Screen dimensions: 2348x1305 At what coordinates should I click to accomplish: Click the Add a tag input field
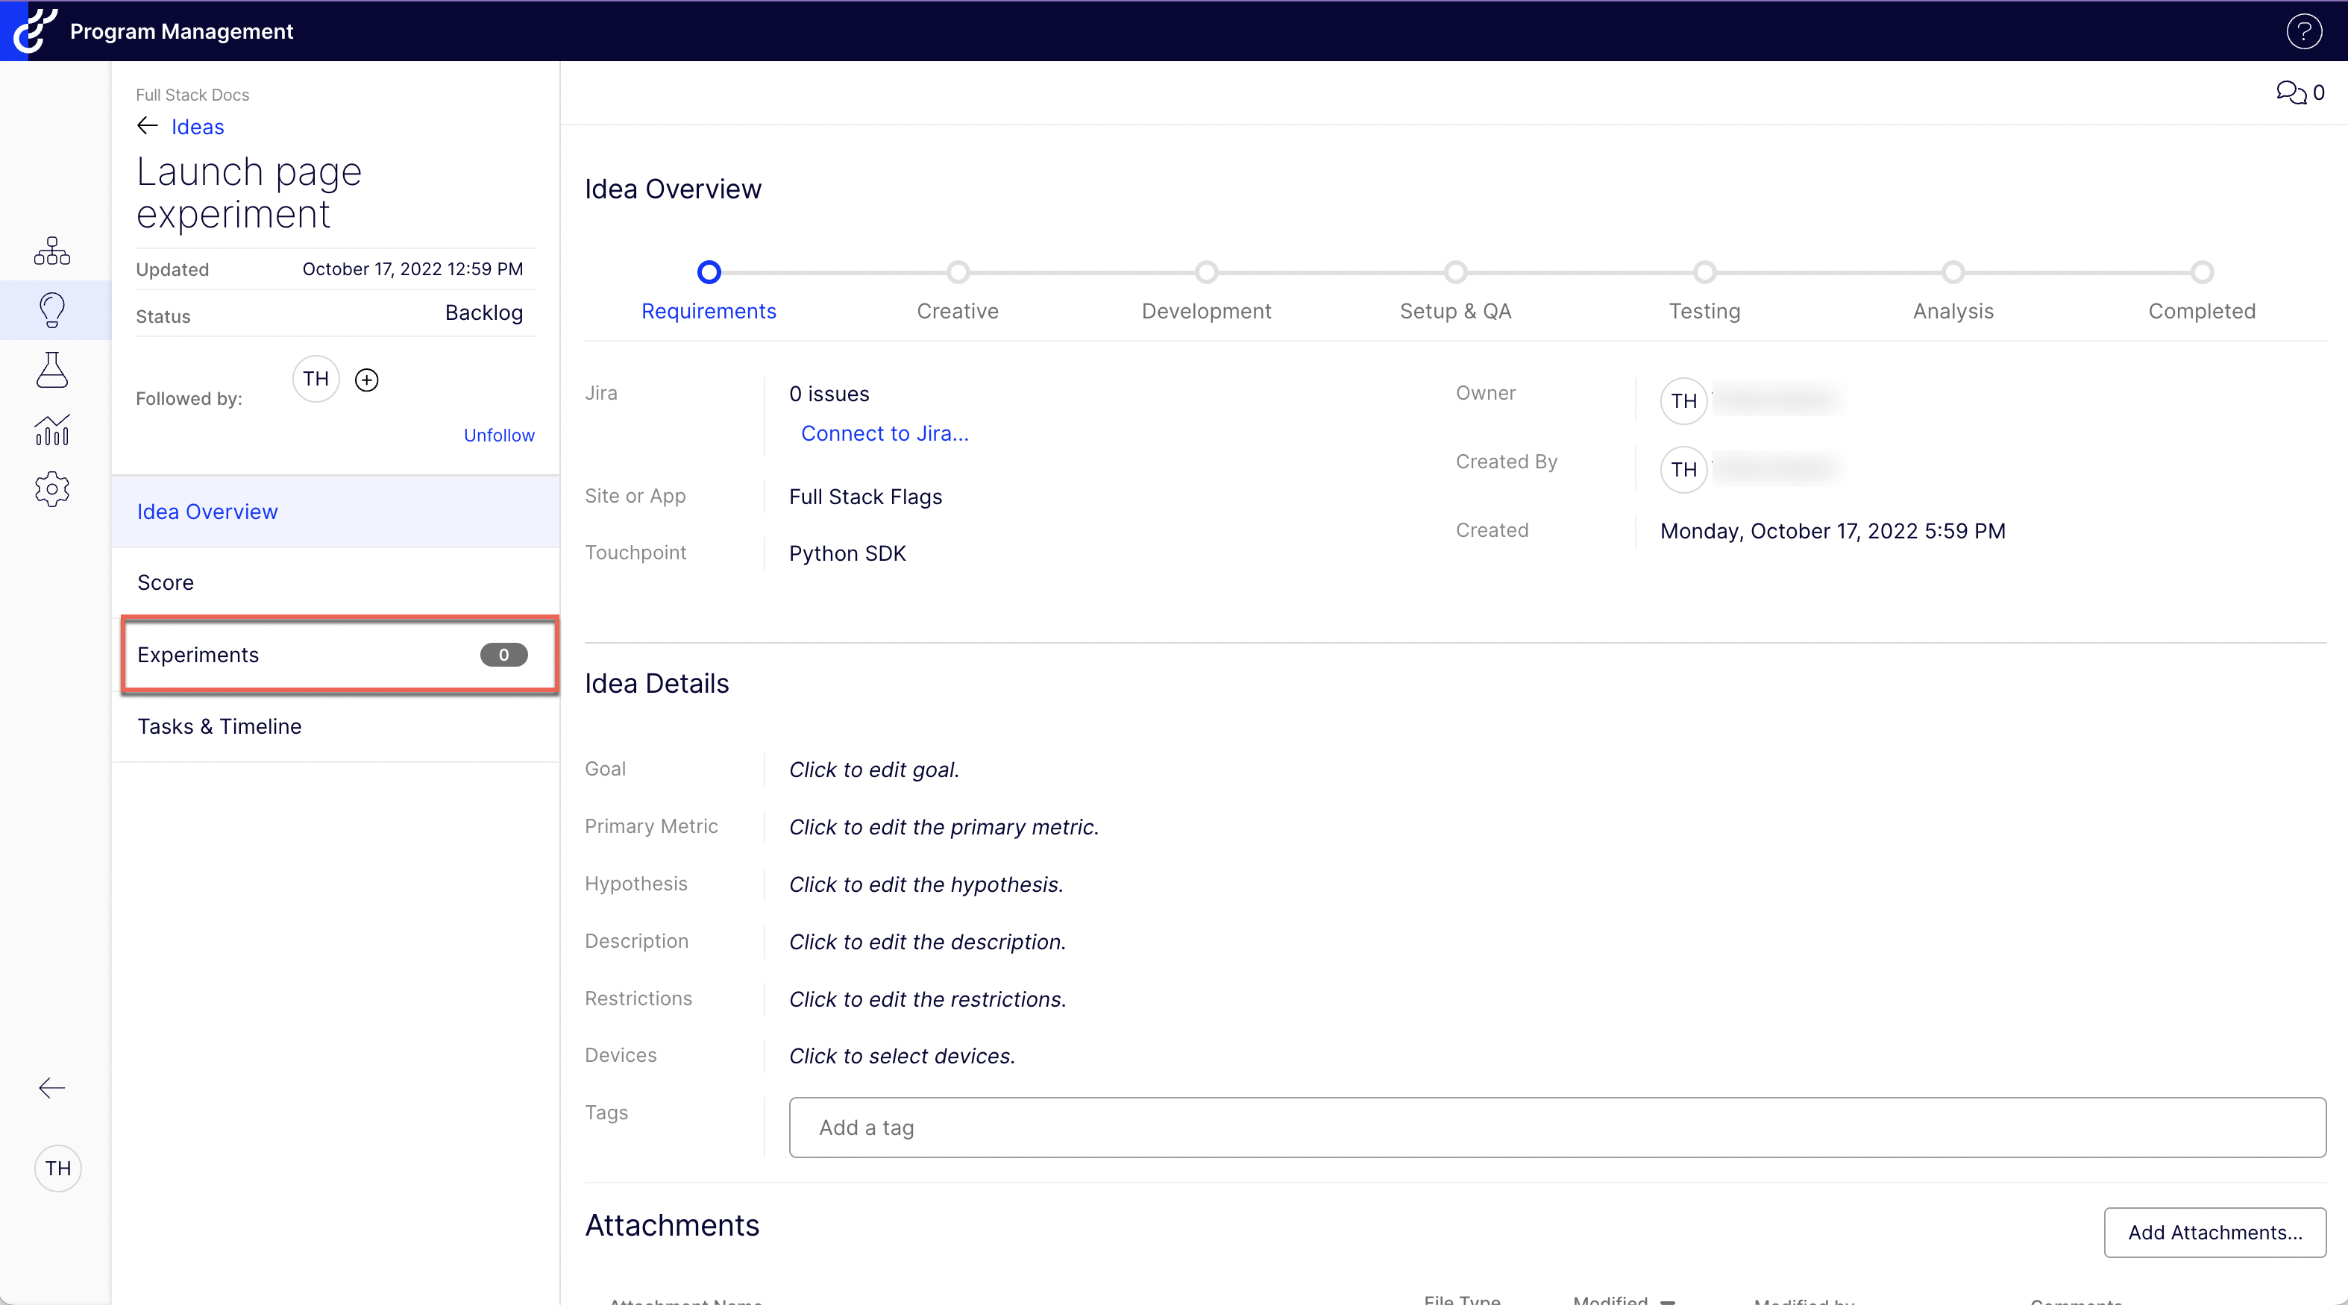(1557, 1128)
